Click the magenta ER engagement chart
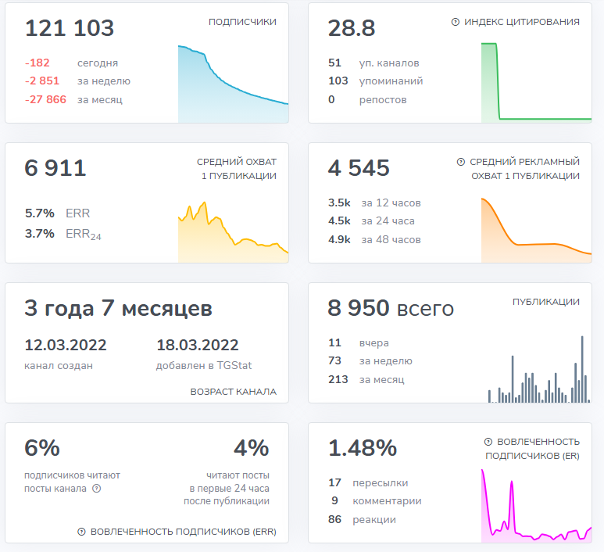This screenshot has width=604, height=552. coord(536,508)
